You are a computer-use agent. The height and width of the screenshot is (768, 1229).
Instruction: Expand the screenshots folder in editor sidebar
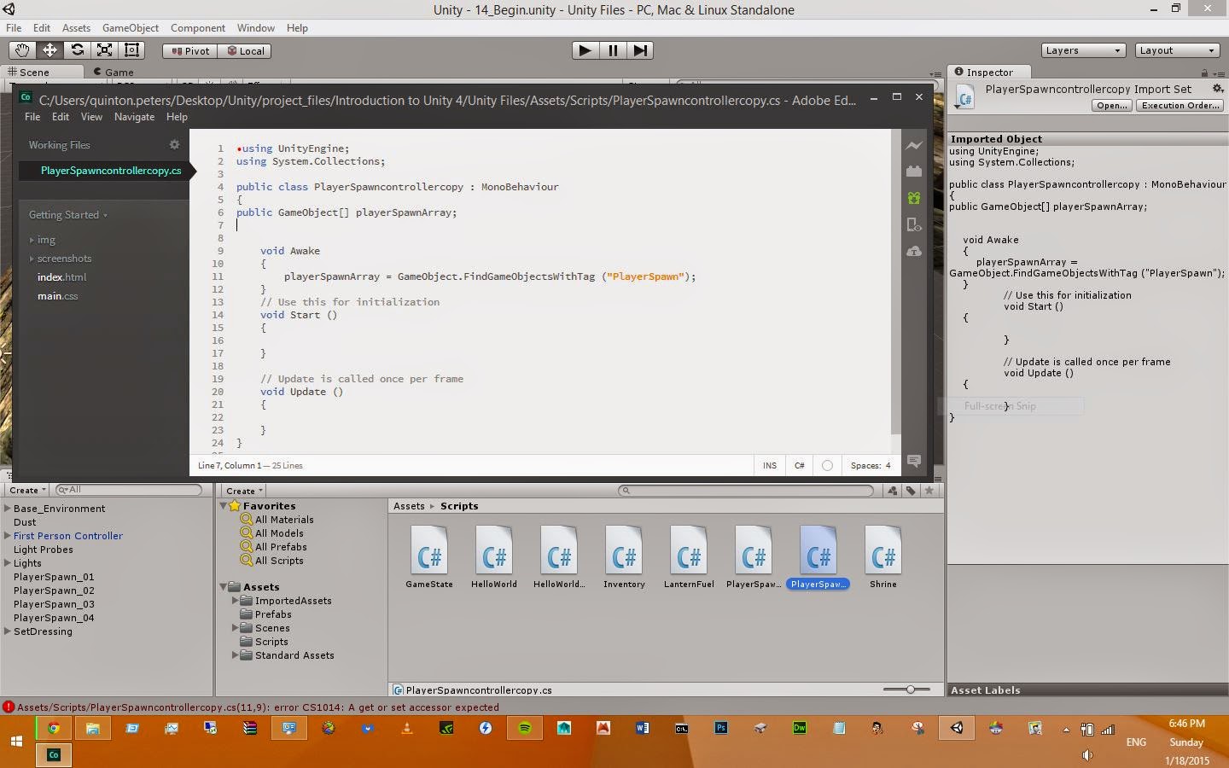32,259
